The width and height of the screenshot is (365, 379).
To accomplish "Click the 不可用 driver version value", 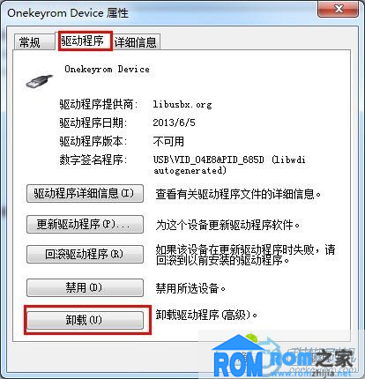I will coord(168,141).
